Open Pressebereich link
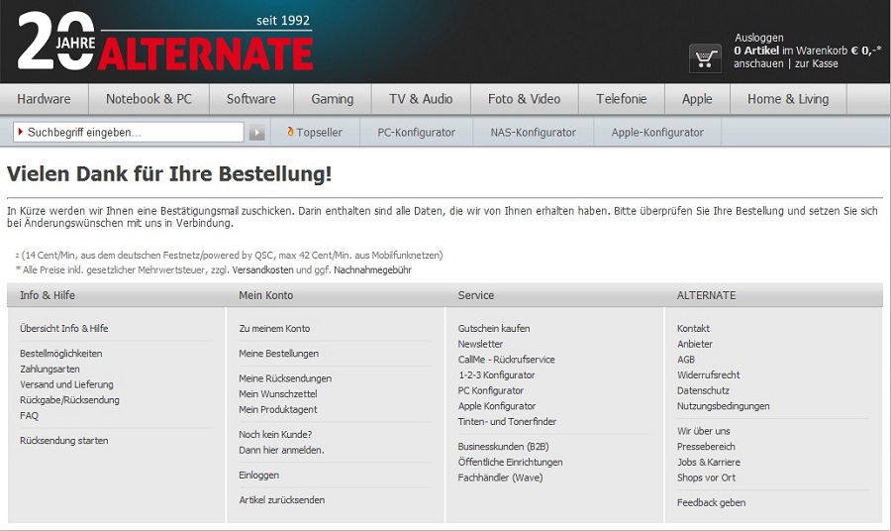The height and width of the screenshot is (531, 891). (706, 447)
